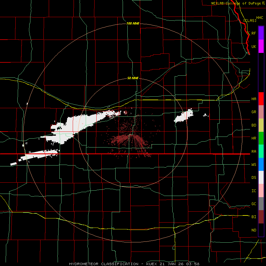Viewport: 266px width, 266px height.
Task: Click the ND legend label
Action: [254, 230]
